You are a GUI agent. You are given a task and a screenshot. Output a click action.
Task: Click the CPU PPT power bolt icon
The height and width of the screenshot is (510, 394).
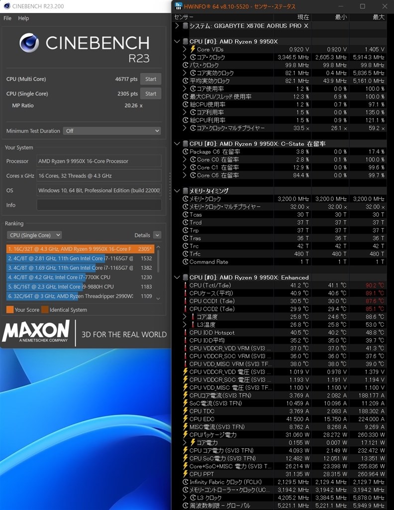pos(185,474)
